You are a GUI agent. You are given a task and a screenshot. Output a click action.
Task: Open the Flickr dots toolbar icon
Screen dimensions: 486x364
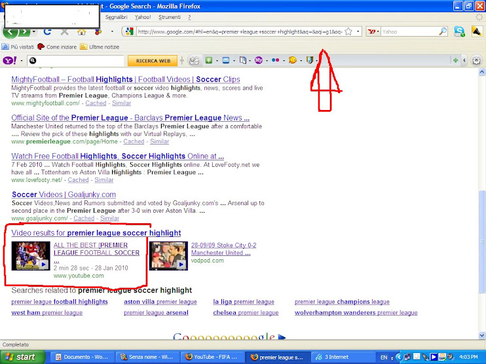[276, 60]
